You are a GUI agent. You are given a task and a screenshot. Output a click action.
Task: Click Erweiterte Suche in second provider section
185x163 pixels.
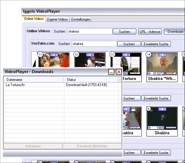(x=156, y=98)
